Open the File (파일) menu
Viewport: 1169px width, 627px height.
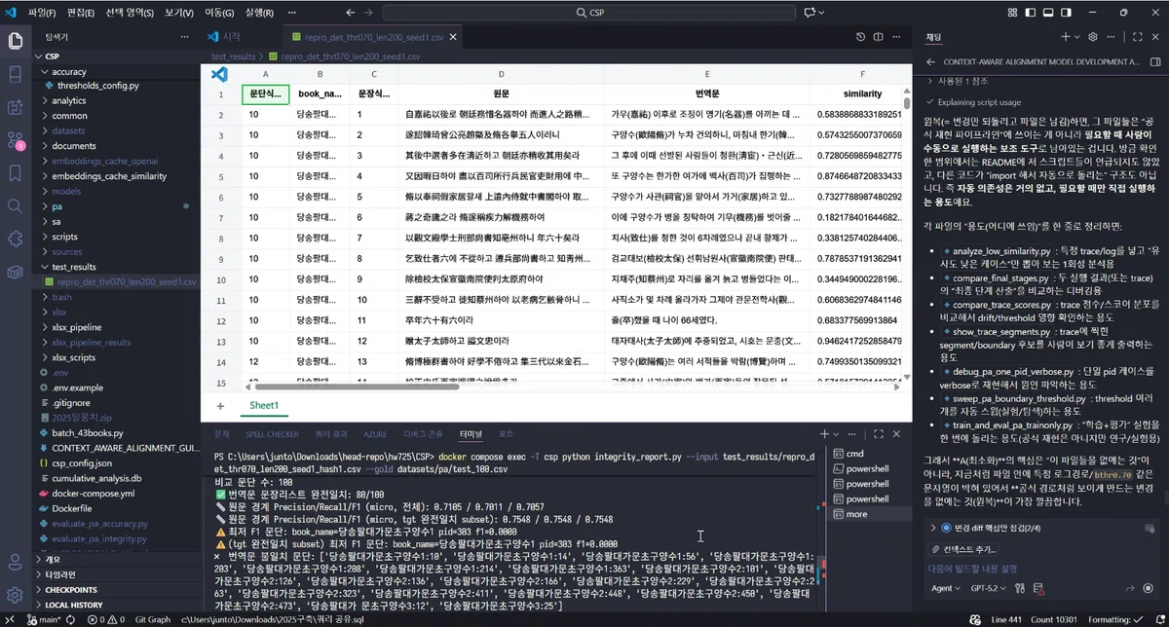coord(42,13)
